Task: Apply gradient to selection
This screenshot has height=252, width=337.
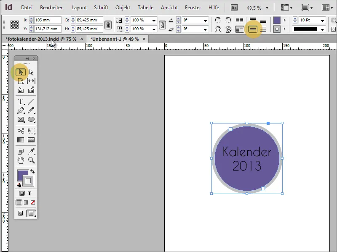Action: click(x=26, y=202)
